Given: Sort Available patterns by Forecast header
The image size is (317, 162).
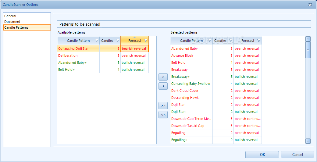Looking at the screenshot, I should [x=135, y=41].
